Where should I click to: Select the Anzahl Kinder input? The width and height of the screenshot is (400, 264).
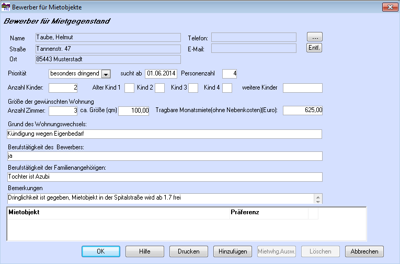[x=63, y=87]
